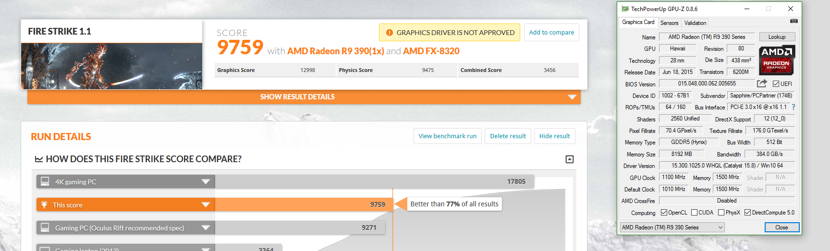Click the Bandwidth 384.0 GB/s field
830x251 pixels.
pyautogui.click(x=769, y=154)
